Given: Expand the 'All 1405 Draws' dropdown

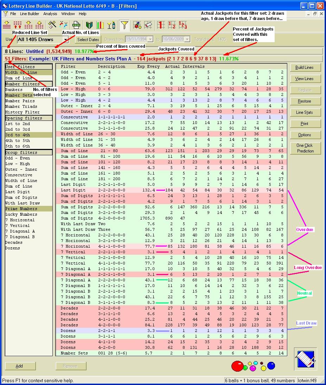Looking at the screenshot, I should pos(65,40).
